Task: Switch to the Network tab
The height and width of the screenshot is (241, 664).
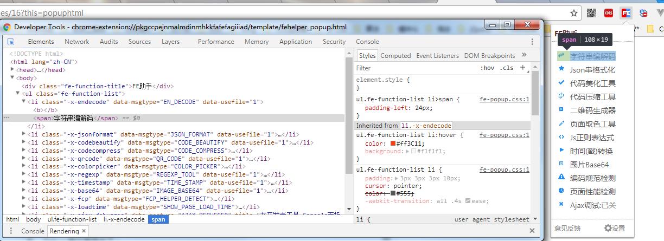Action: [x=76, y=42]
